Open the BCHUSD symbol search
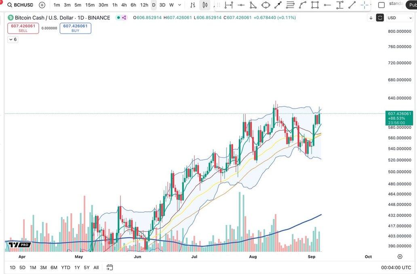 pyautogui.click(x=20, y=5)
